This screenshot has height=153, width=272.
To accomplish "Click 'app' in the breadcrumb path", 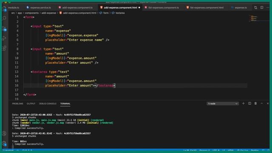I will point(20,13).
